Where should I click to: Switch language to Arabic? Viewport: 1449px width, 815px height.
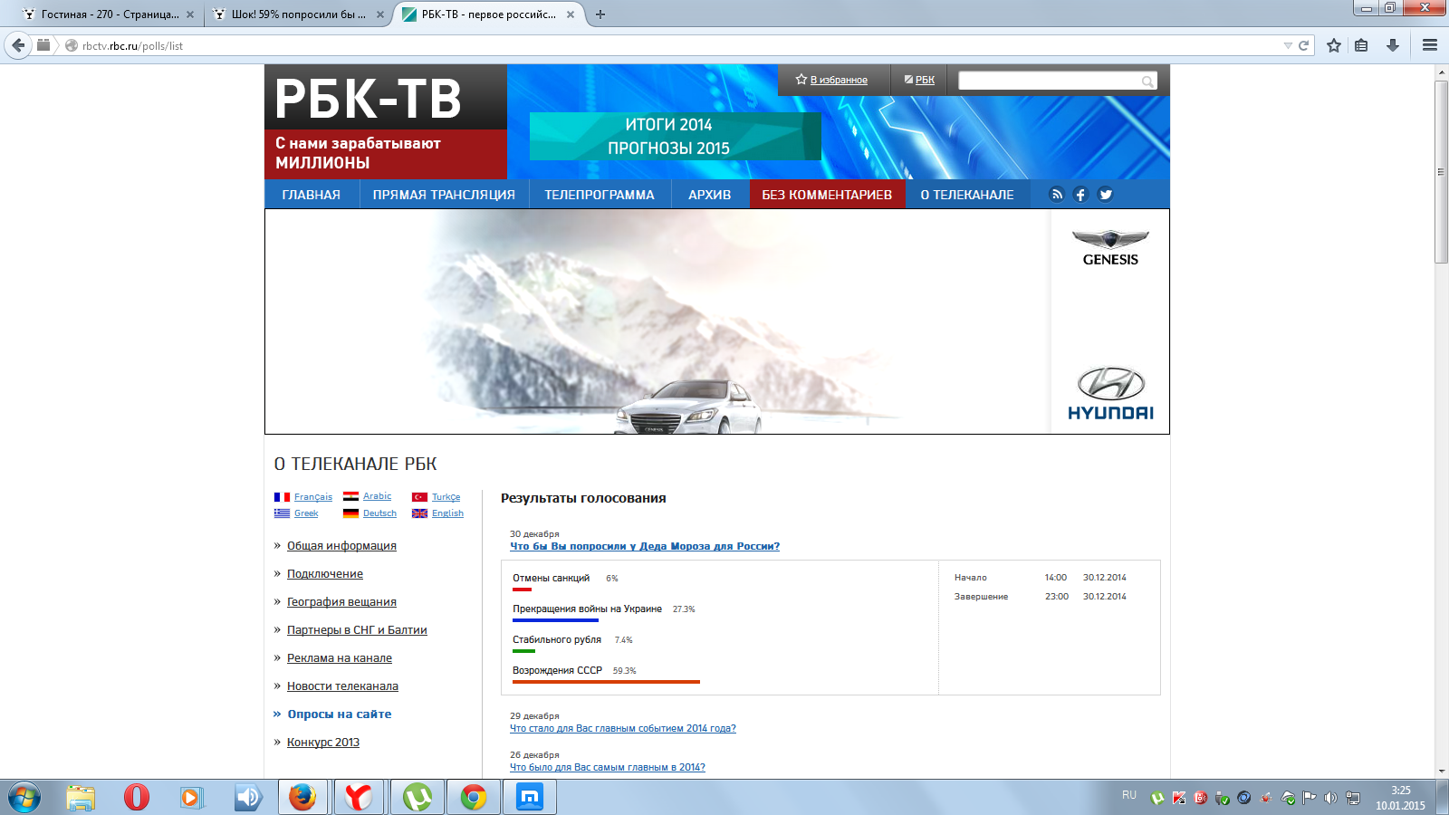[377, 496]
